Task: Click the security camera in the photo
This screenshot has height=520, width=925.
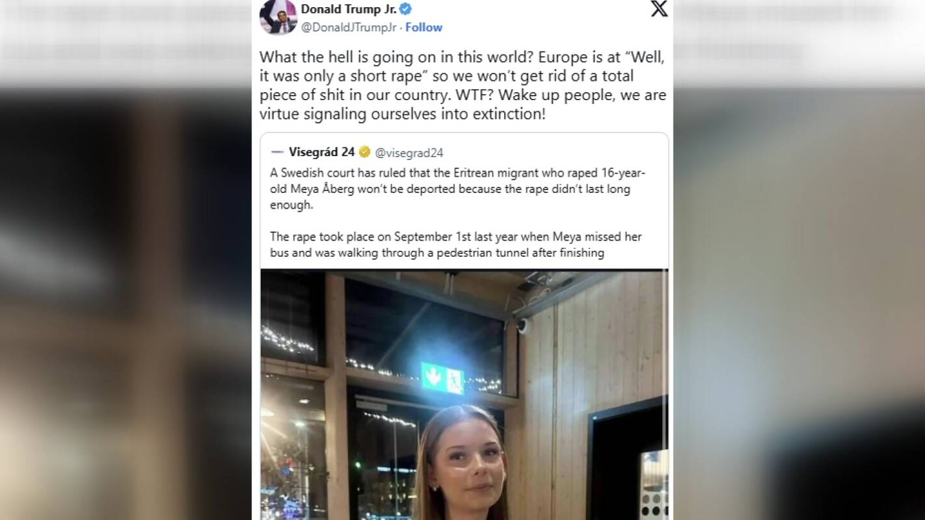Action: [524, 325]
